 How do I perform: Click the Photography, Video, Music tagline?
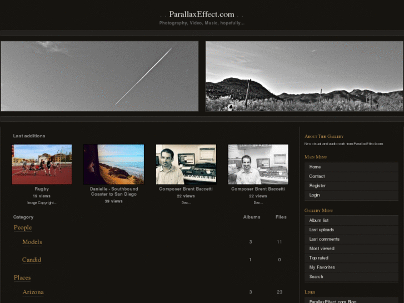pyautogui.click(x=202, y=23)
